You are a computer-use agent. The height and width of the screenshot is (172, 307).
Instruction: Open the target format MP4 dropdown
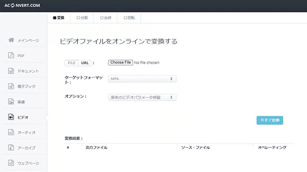142,79
